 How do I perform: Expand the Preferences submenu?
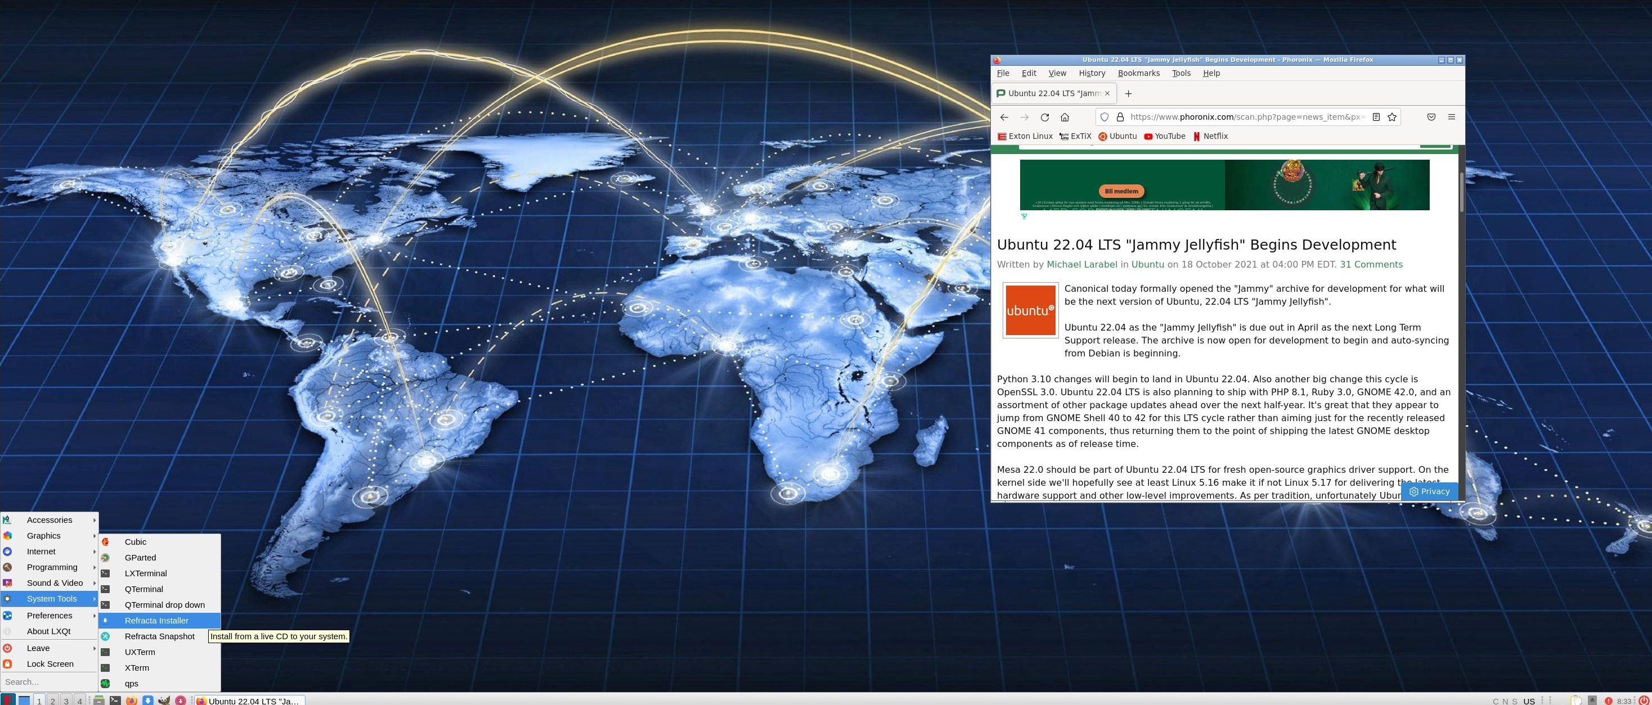[50, 615]
